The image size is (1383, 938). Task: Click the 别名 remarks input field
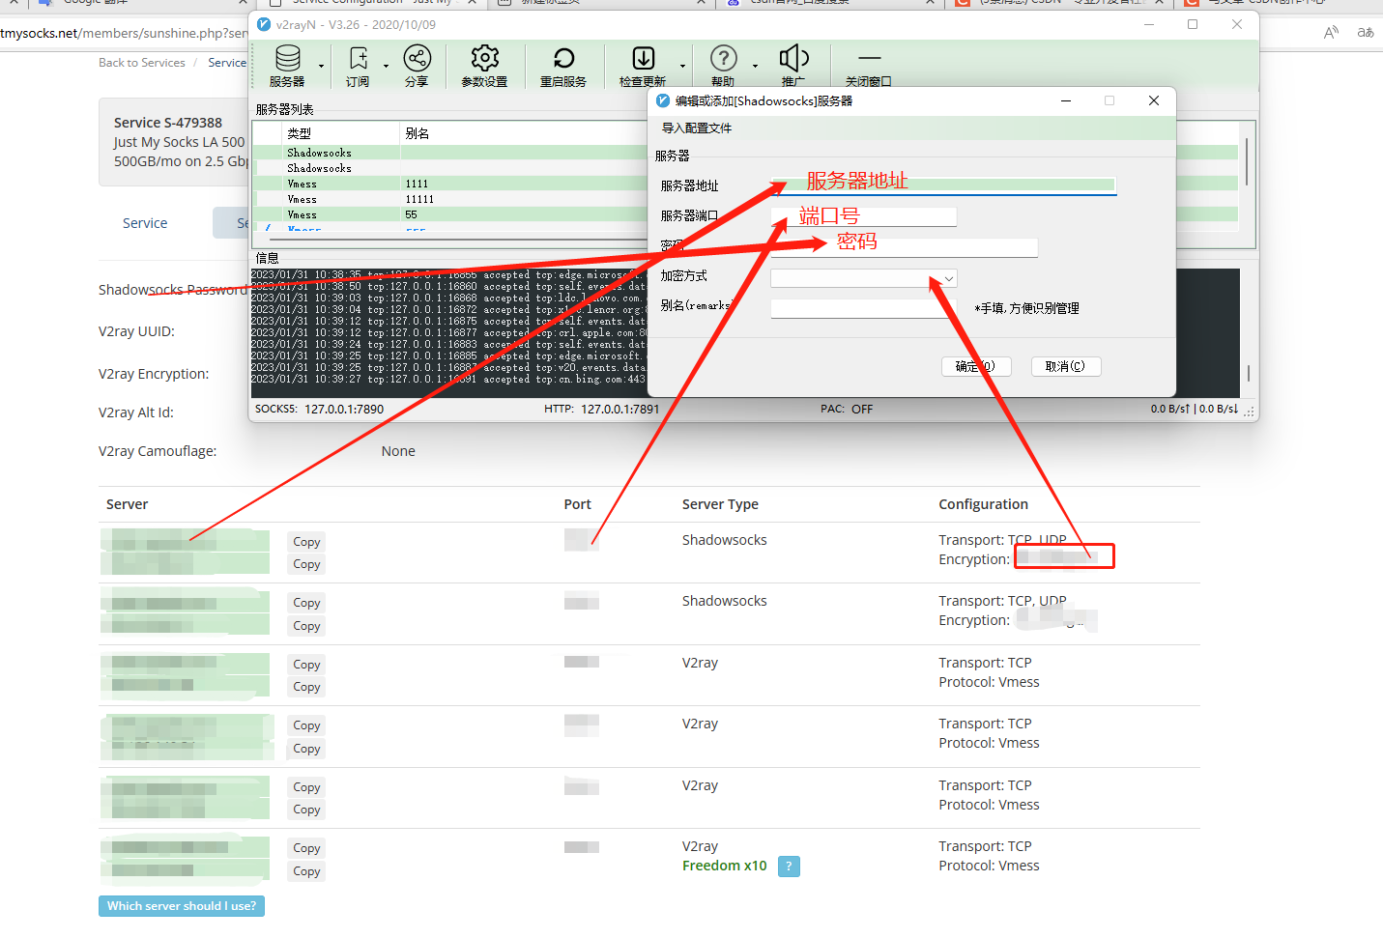coord(864,308)
